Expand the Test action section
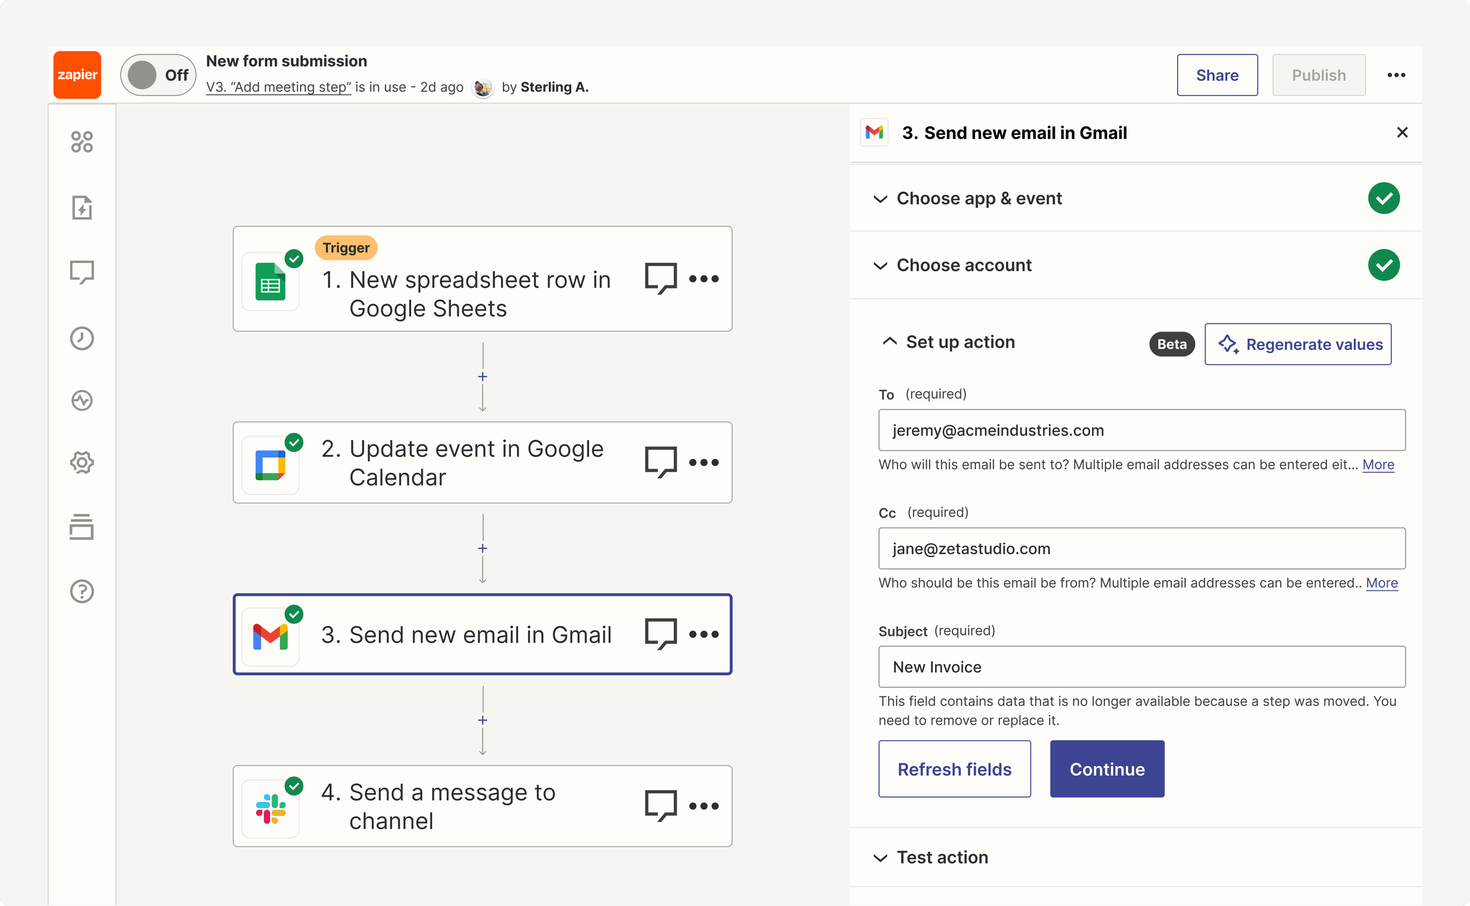 tap(942, 858)
